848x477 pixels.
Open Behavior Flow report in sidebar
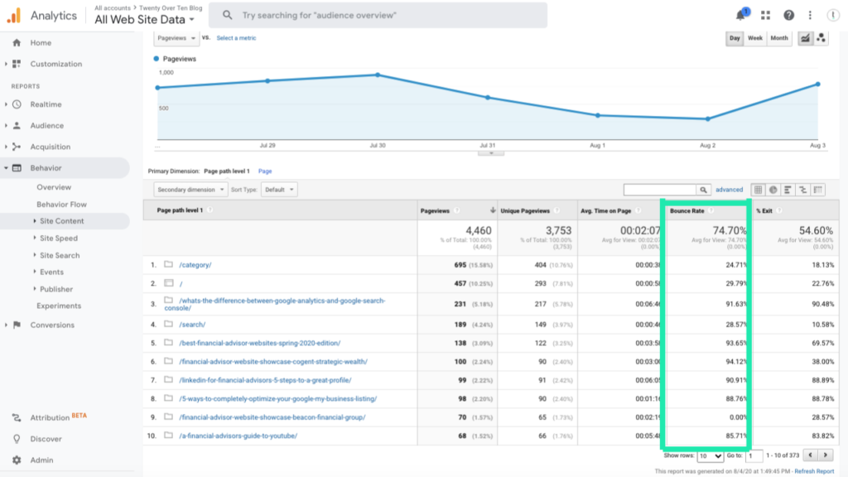(61, 205)
